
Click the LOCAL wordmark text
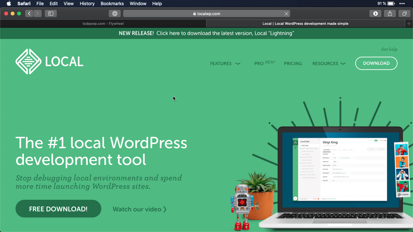64,62
